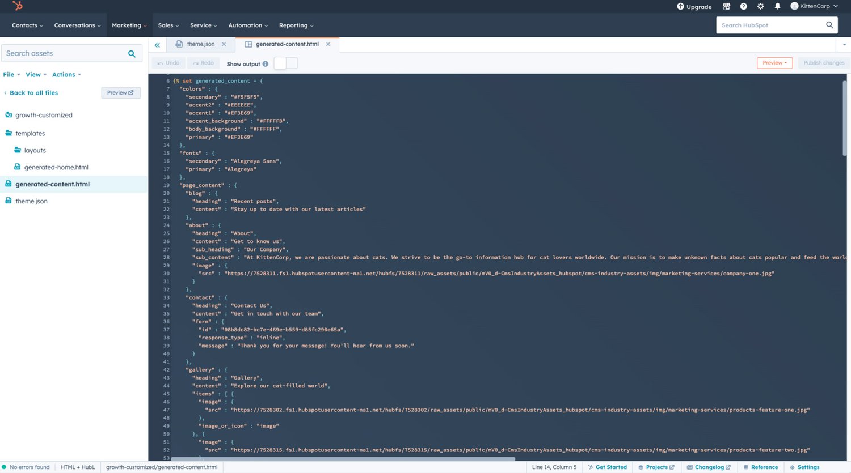Click the Line 14, Column 5 indicator
This screenshot has height=473, width=851.
click(x=554, y=467)
